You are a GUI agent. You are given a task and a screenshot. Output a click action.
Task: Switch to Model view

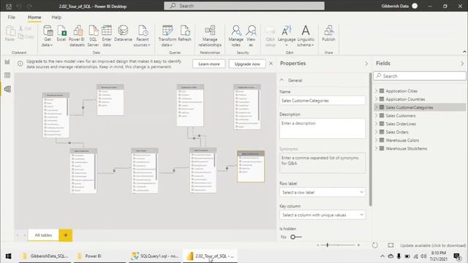point(7,89)
